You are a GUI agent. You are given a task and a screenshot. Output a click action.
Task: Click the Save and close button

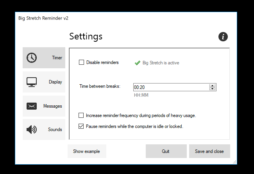coord(209,151)
